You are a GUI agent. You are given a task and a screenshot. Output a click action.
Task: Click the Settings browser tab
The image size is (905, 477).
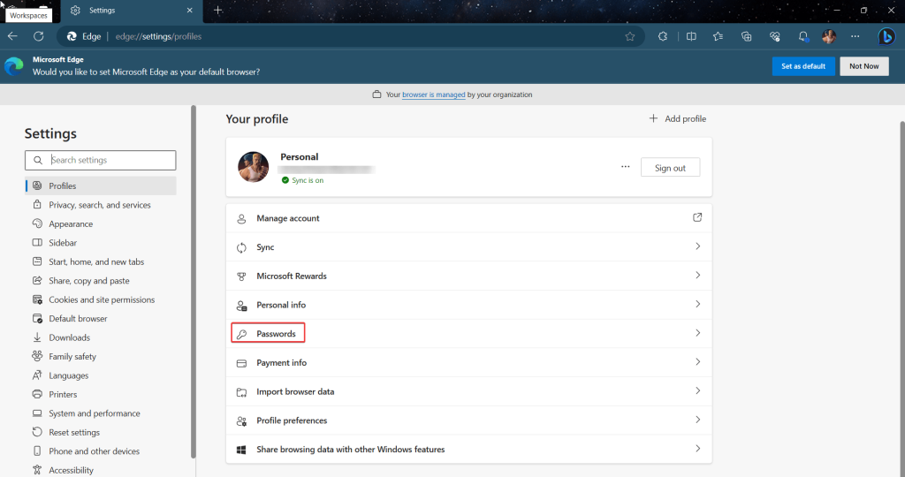click(130, 11)
